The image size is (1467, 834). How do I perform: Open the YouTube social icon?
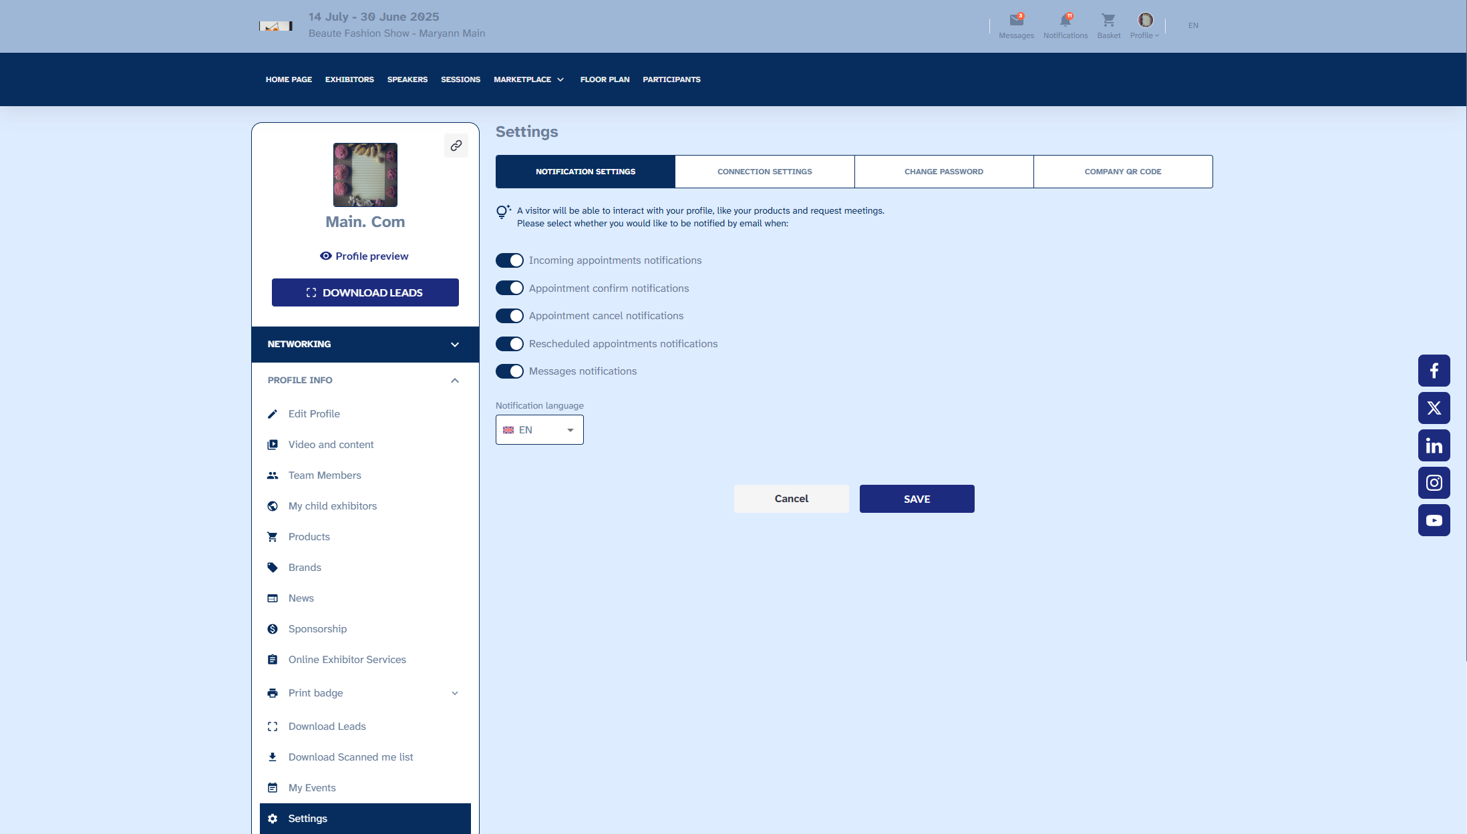click(1434, 520)
